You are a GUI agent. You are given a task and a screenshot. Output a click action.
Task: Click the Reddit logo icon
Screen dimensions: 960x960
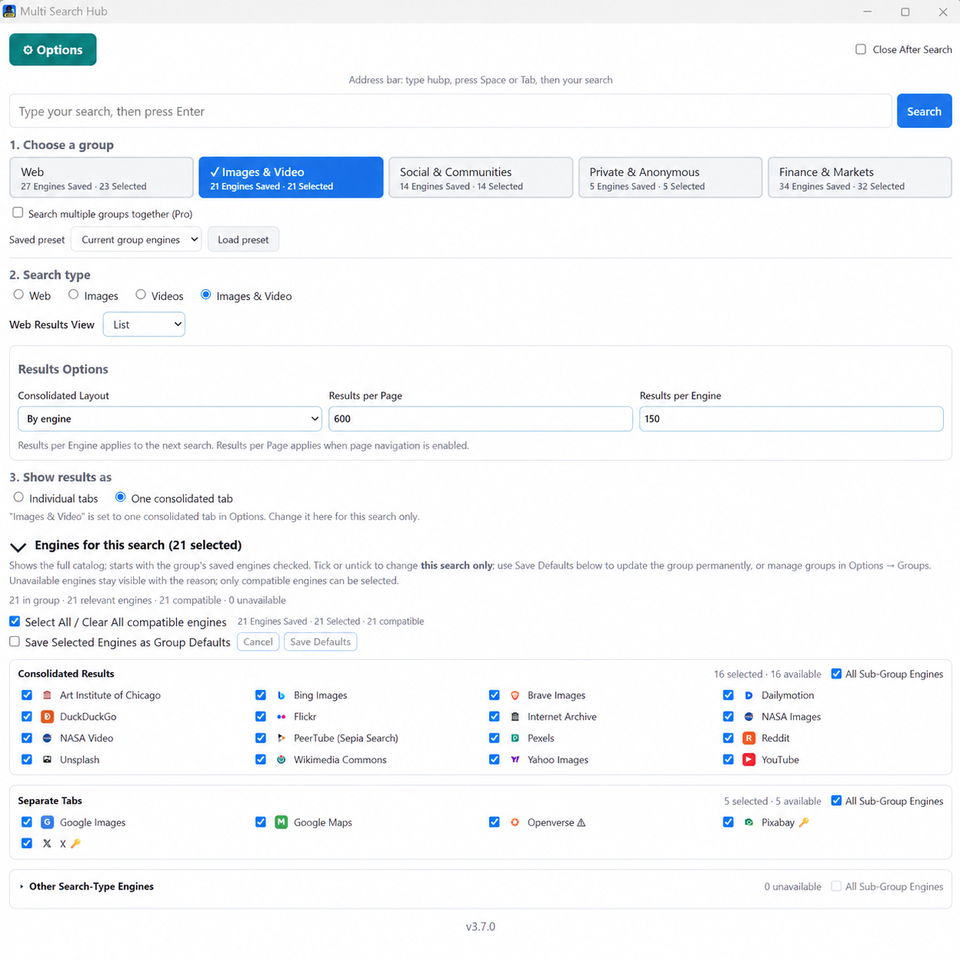[x=749, y=738]
